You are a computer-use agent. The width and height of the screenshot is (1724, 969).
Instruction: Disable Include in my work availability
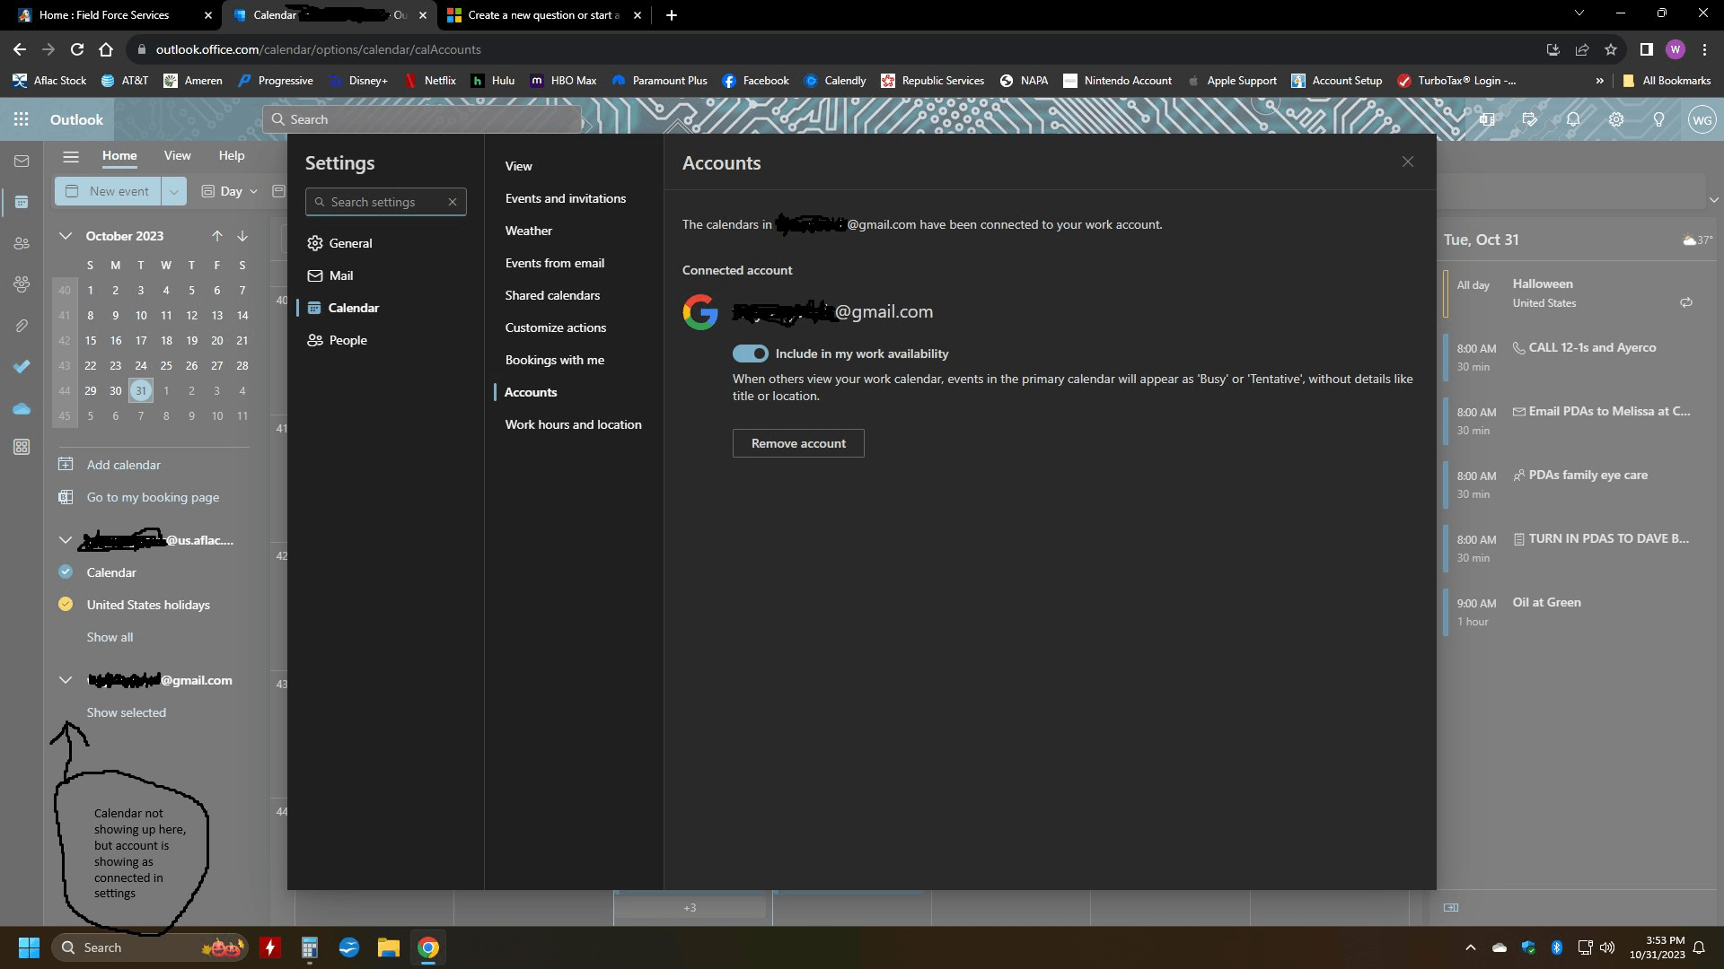(750, 354)
